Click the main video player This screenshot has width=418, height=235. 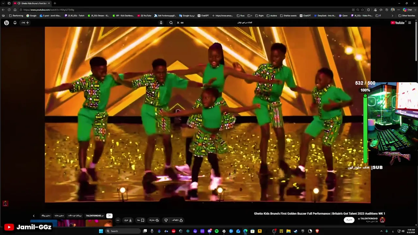pos(208,115)
